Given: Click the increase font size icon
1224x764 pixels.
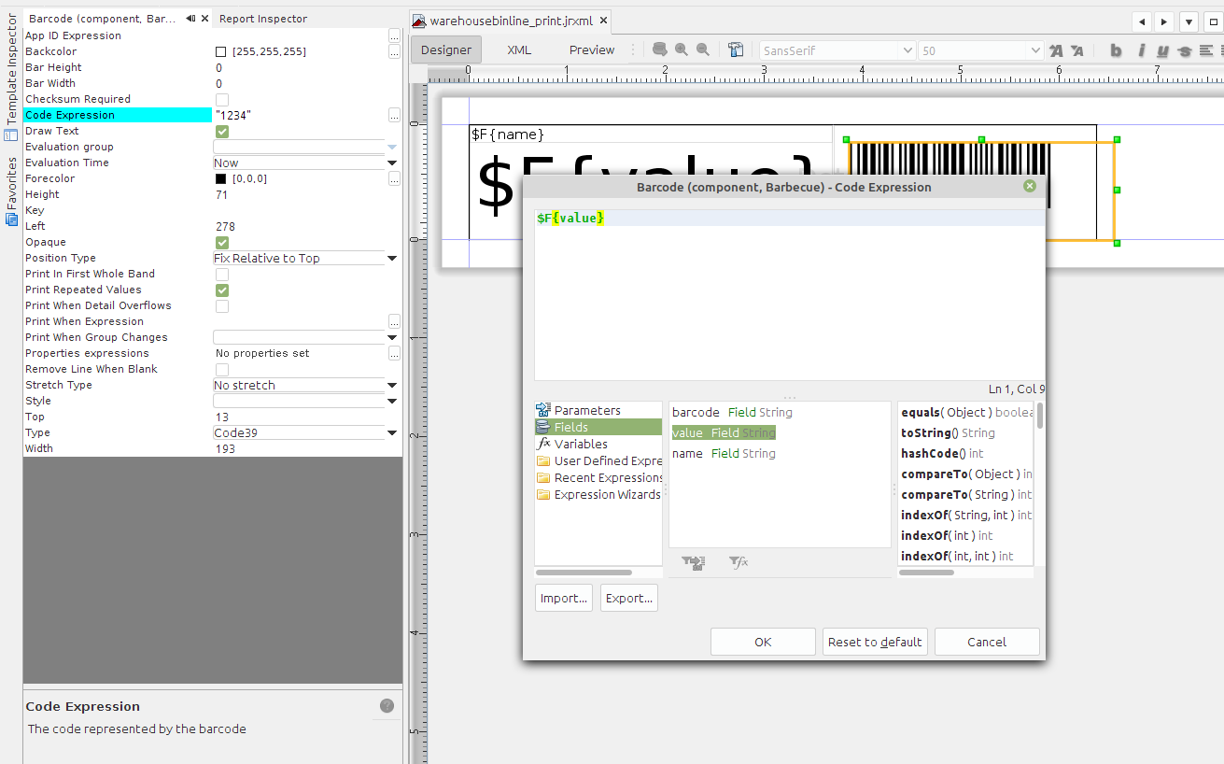Looking at the screenshot, I should (x=1057, y=51).
